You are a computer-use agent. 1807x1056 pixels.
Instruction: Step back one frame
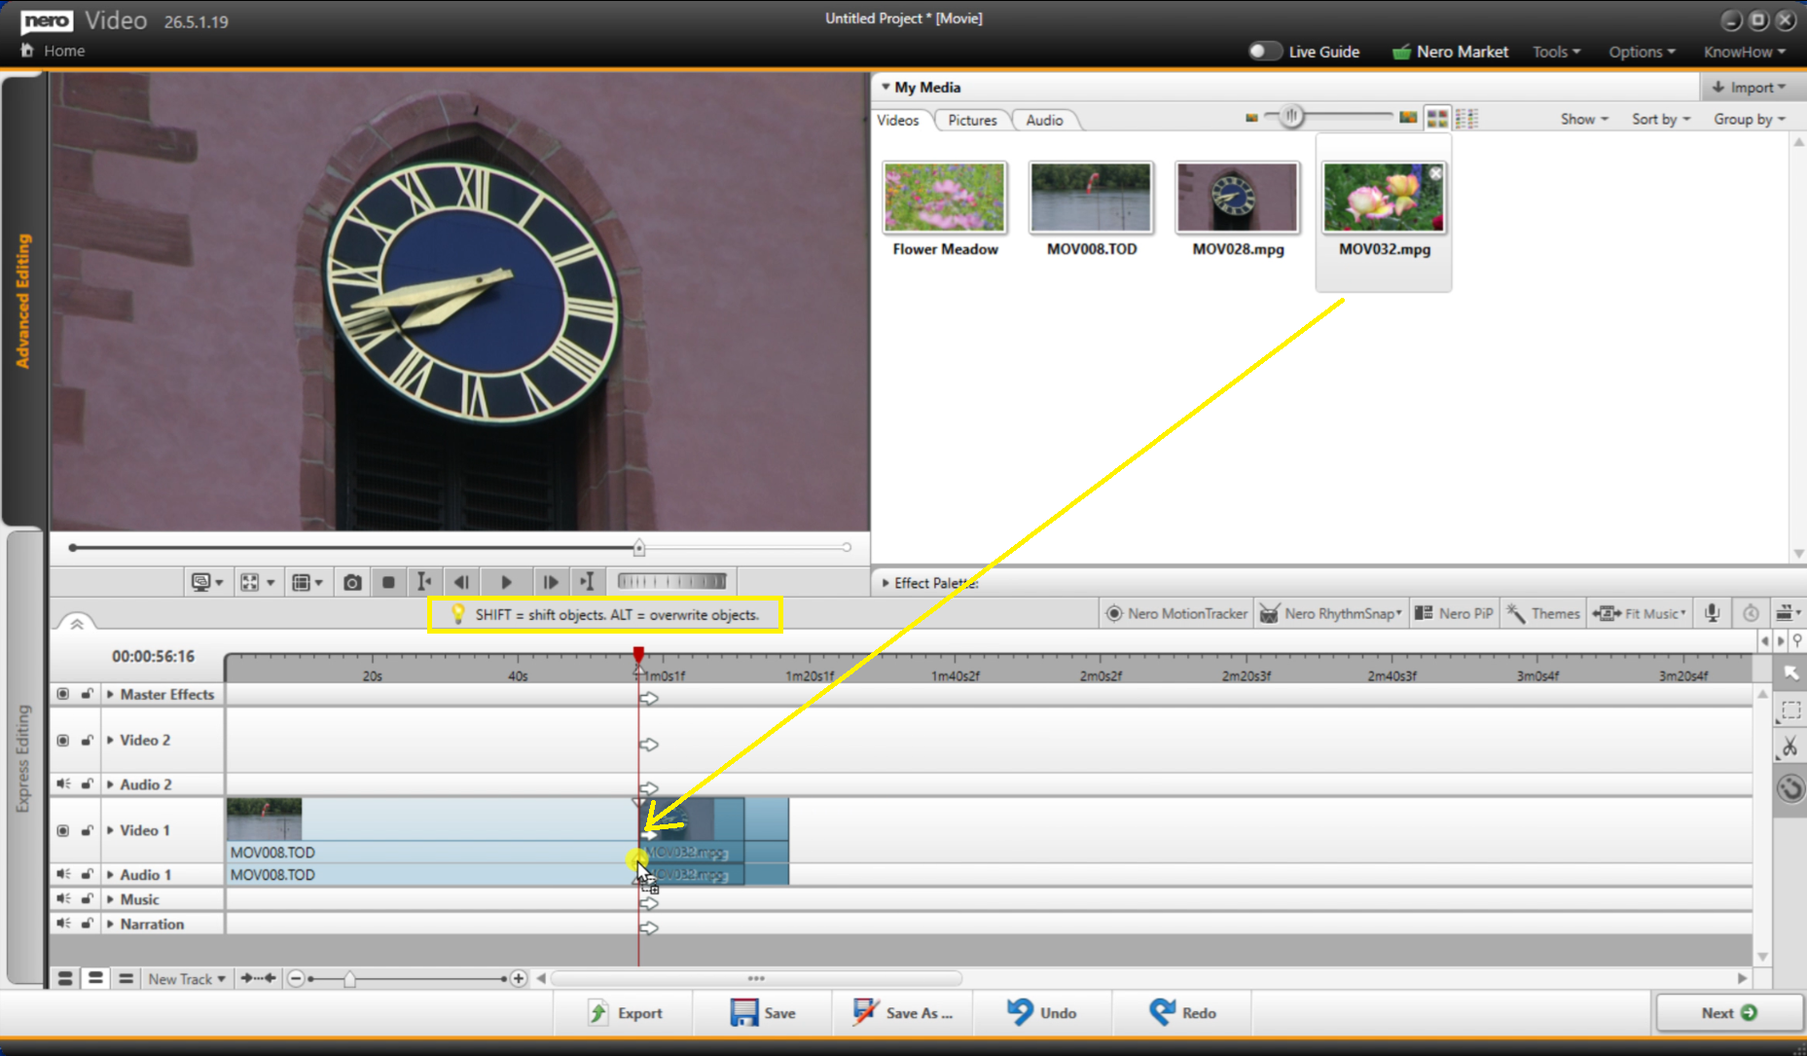(462, 582)
